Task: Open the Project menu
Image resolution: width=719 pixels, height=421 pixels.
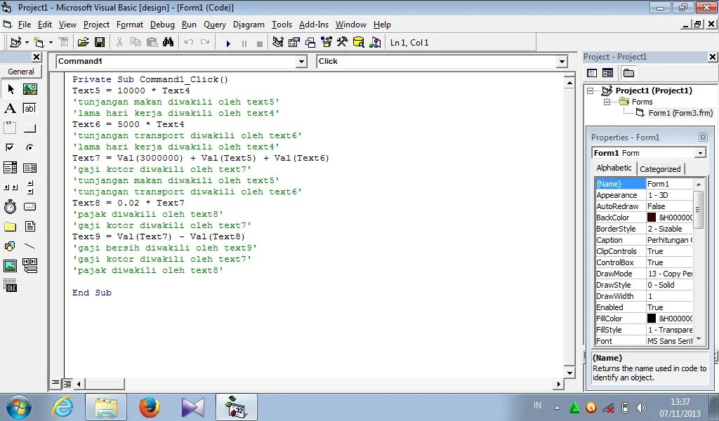Action: 96,25
